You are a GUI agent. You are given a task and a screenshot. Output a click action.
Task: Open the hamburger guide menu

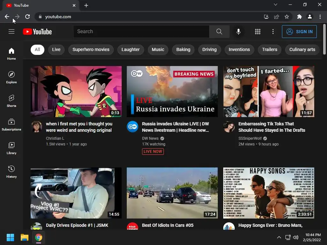point(11,32)
